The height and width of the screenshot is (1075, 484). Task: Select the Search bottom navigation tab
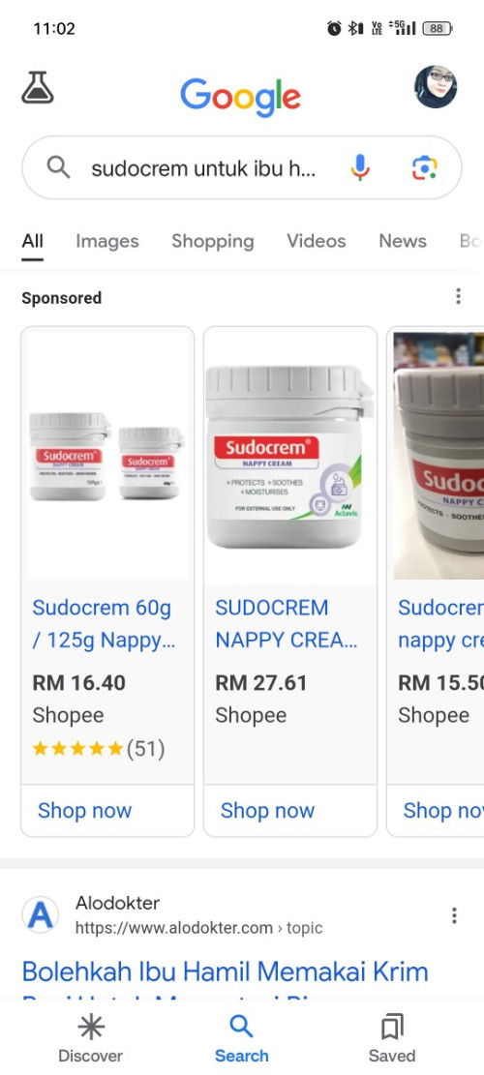click(241, 1038)
